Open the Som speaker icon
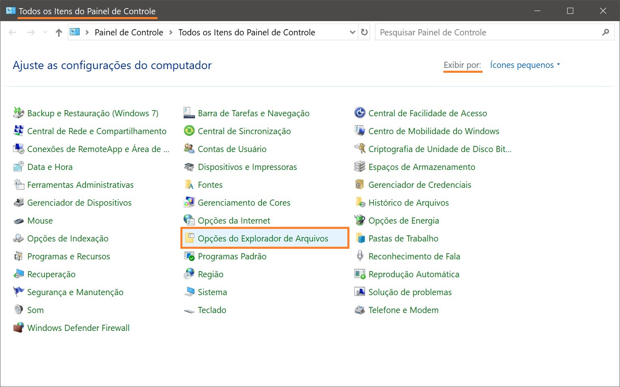 click(x=18, y=310)
